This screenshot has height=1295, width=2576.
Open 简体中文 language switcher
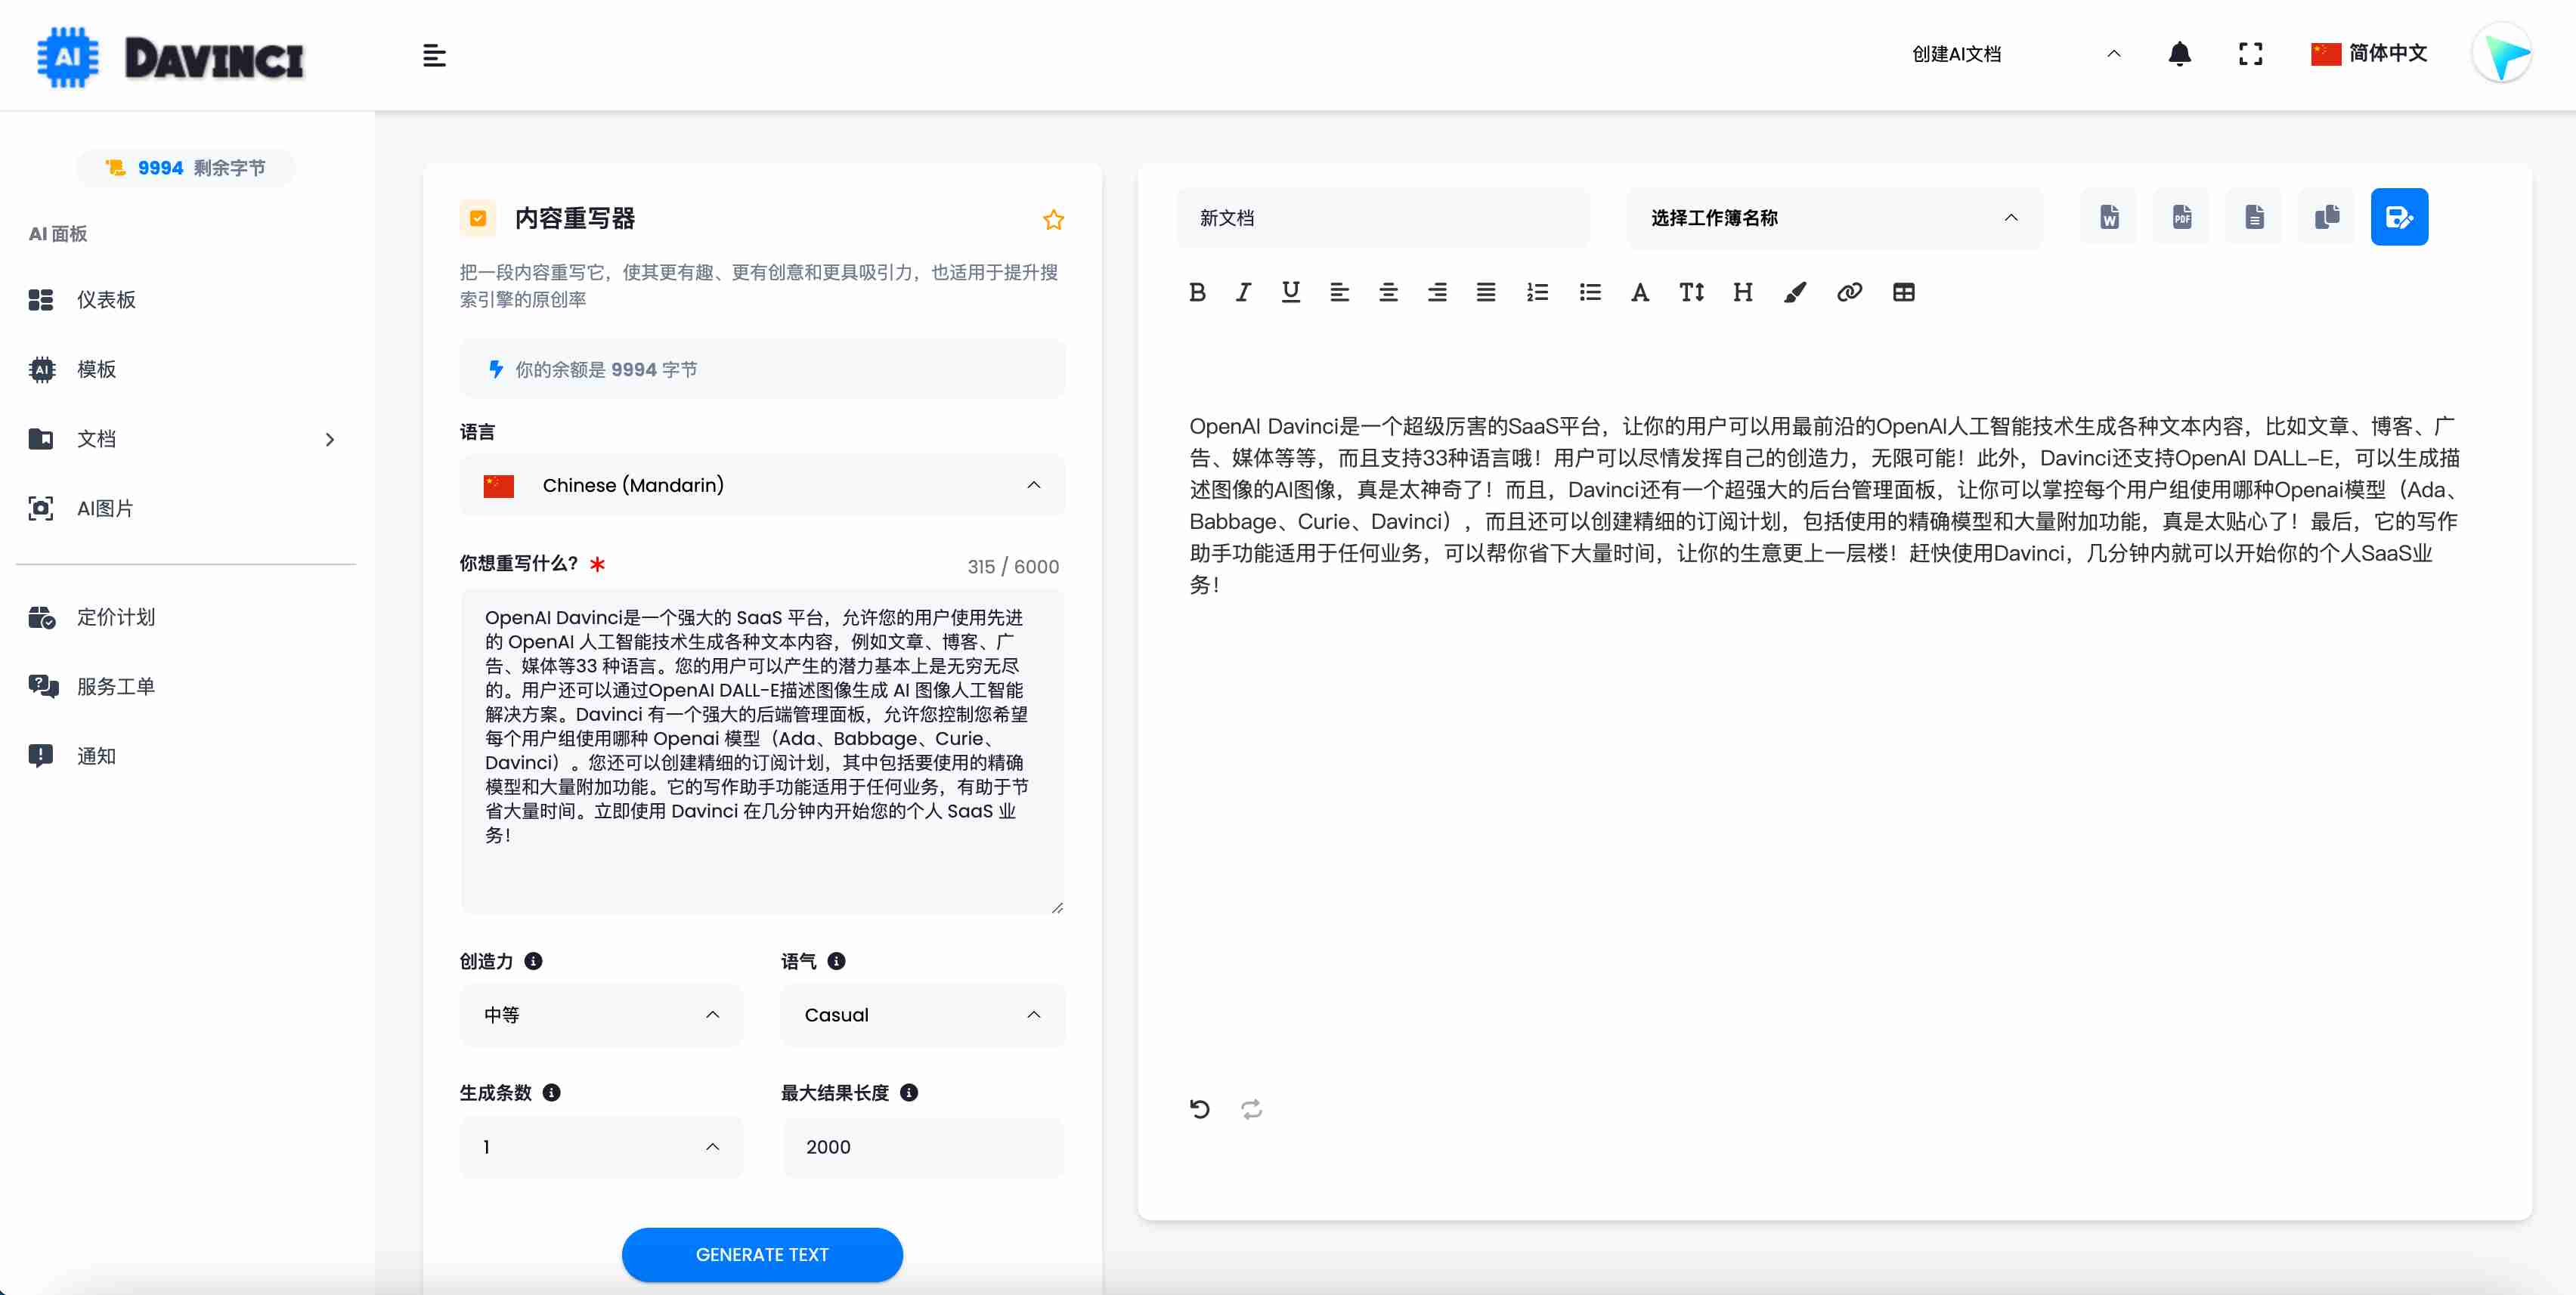[2369, 54]
